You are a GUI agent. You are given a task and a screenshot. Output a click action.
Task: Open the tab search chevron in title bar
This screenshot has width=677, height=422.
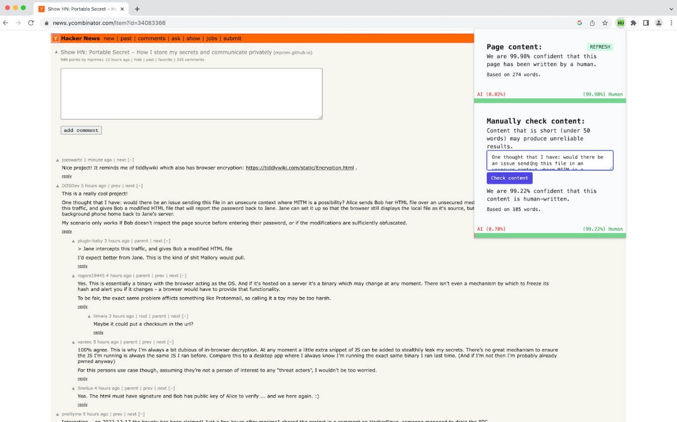point(672,9)
